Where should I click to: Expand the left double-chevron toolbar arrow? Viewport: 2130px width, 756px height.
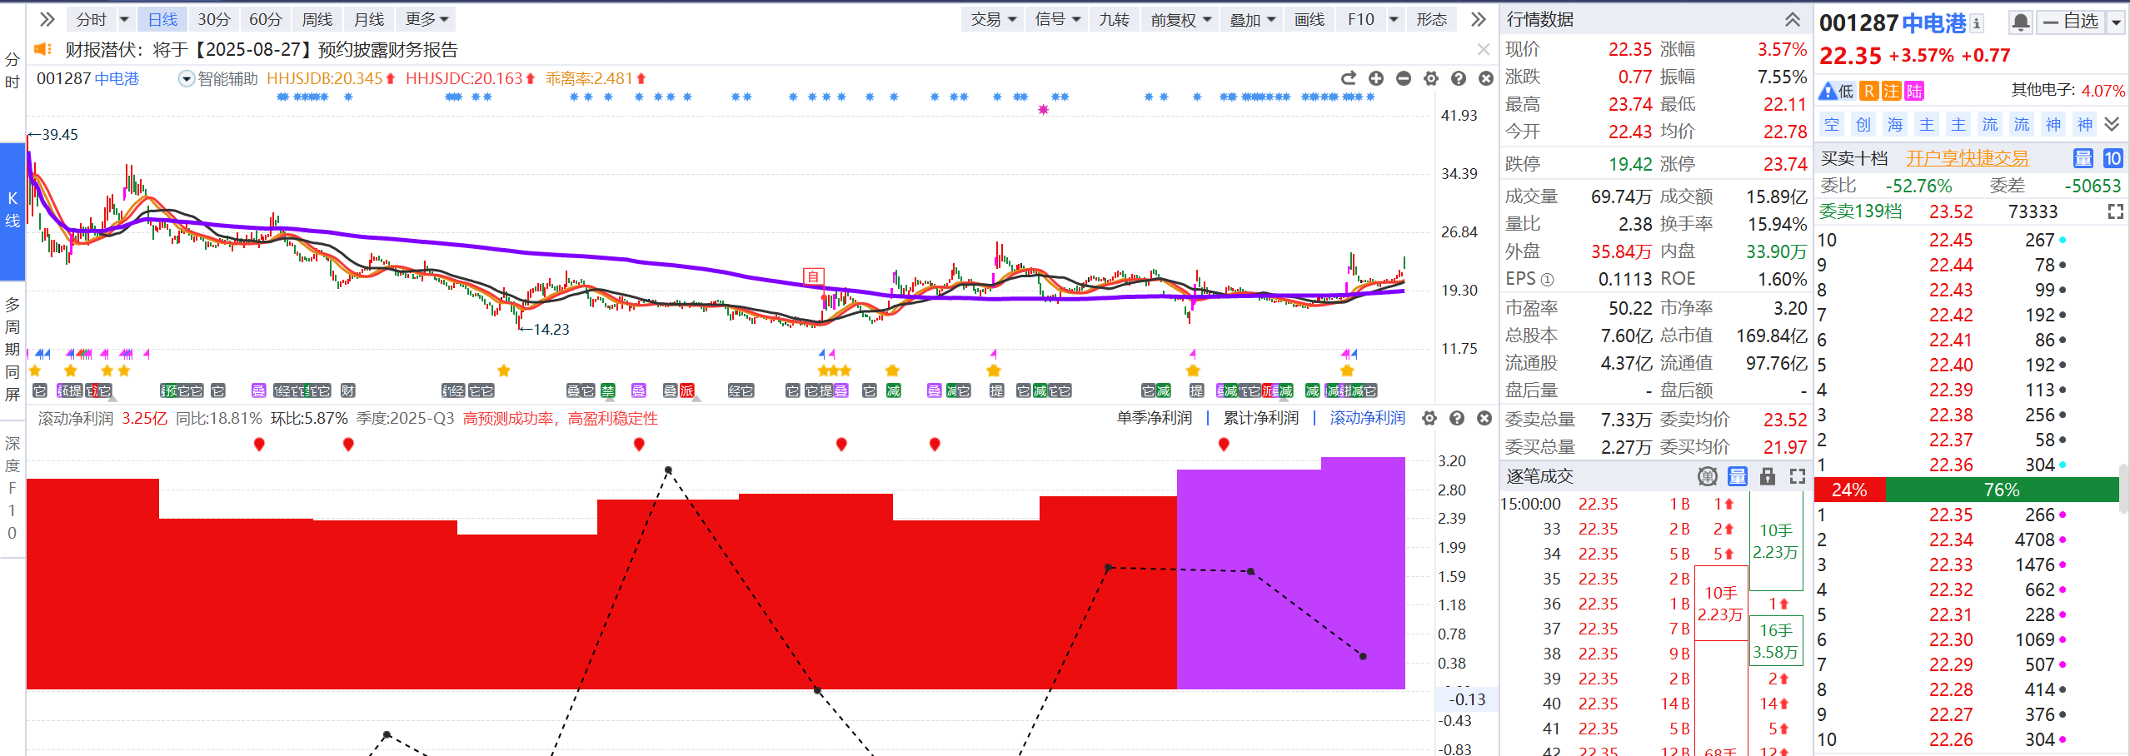[x=47, y=19]
